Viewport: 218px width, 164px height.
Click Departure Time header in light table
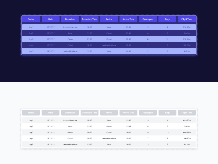pyautogui.click(x=89, y=113)
